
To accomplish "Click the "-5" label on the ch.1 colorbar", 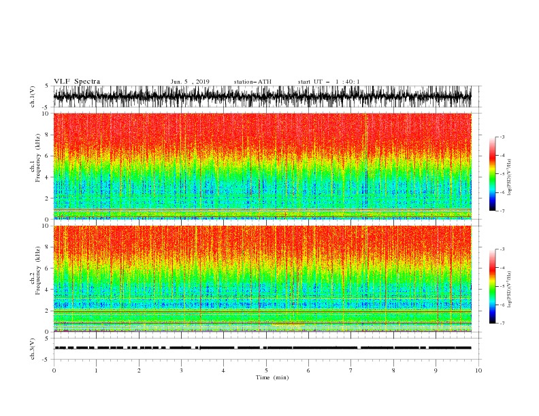I will coord(502,174).
